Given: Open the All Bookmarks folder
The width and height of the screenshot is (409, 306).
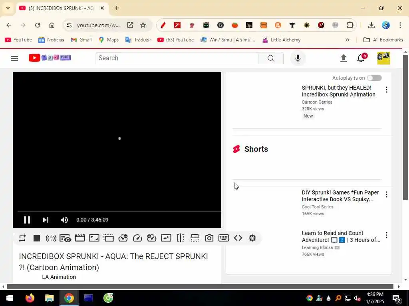Looking at the screenshot, I should pyautogui.click(x=383, y=40).
